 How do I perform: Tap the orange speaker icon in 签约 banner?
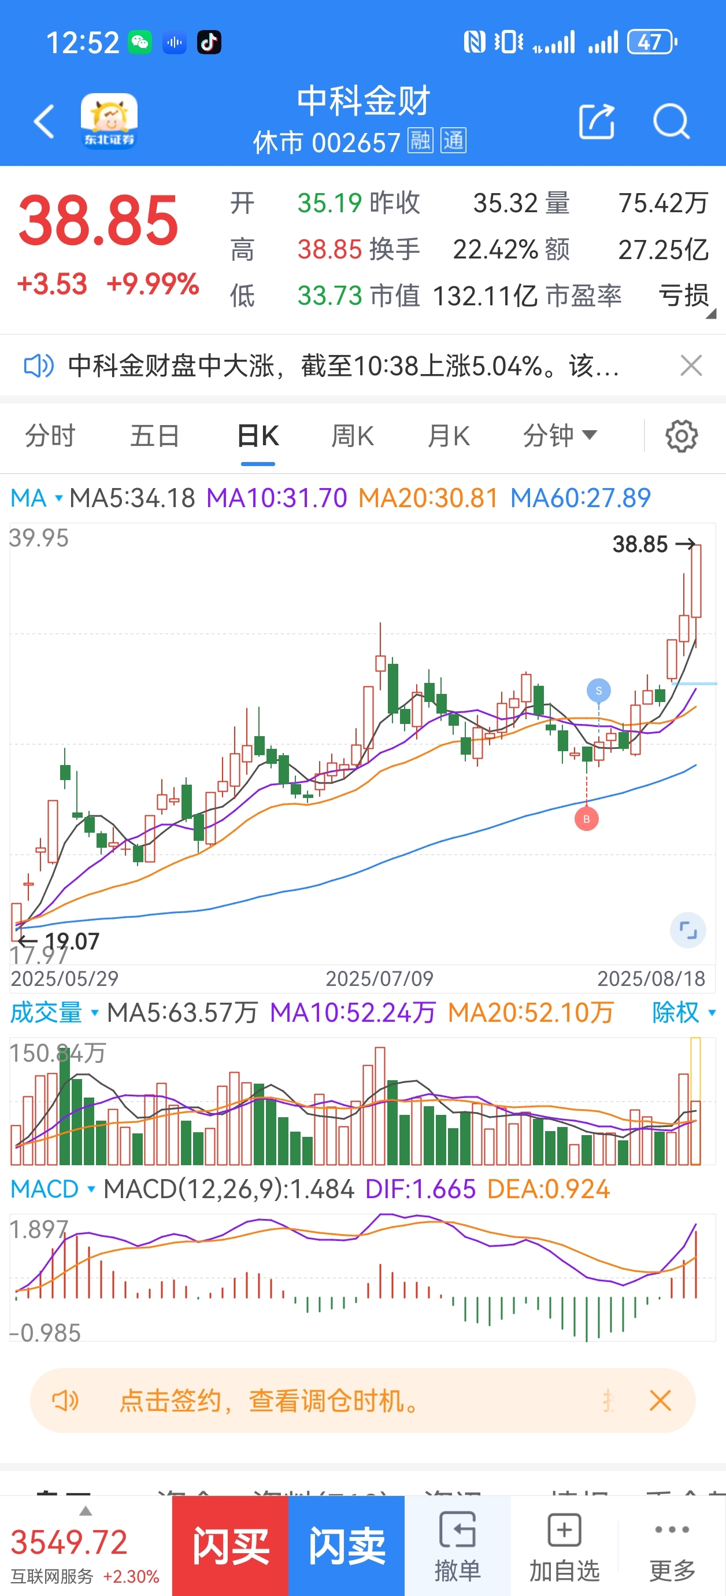65,1400
